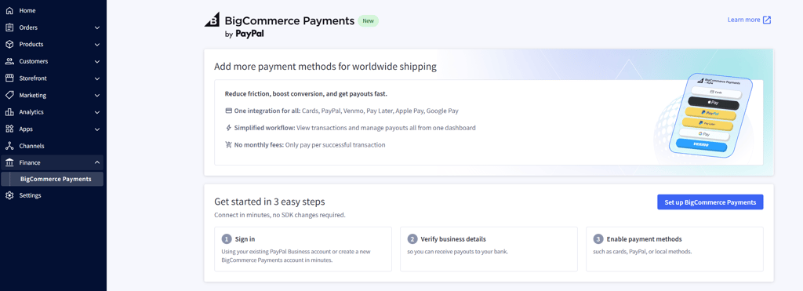
Task: Open the Marketing sidebar label
Action: (x=33, y=95)
